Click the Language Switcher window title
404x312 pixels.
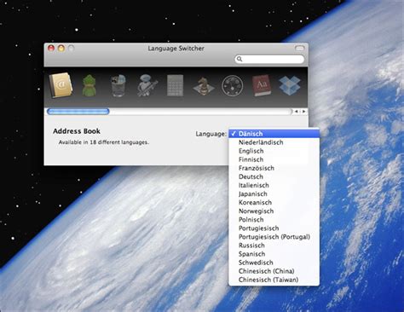click(176, 49)
